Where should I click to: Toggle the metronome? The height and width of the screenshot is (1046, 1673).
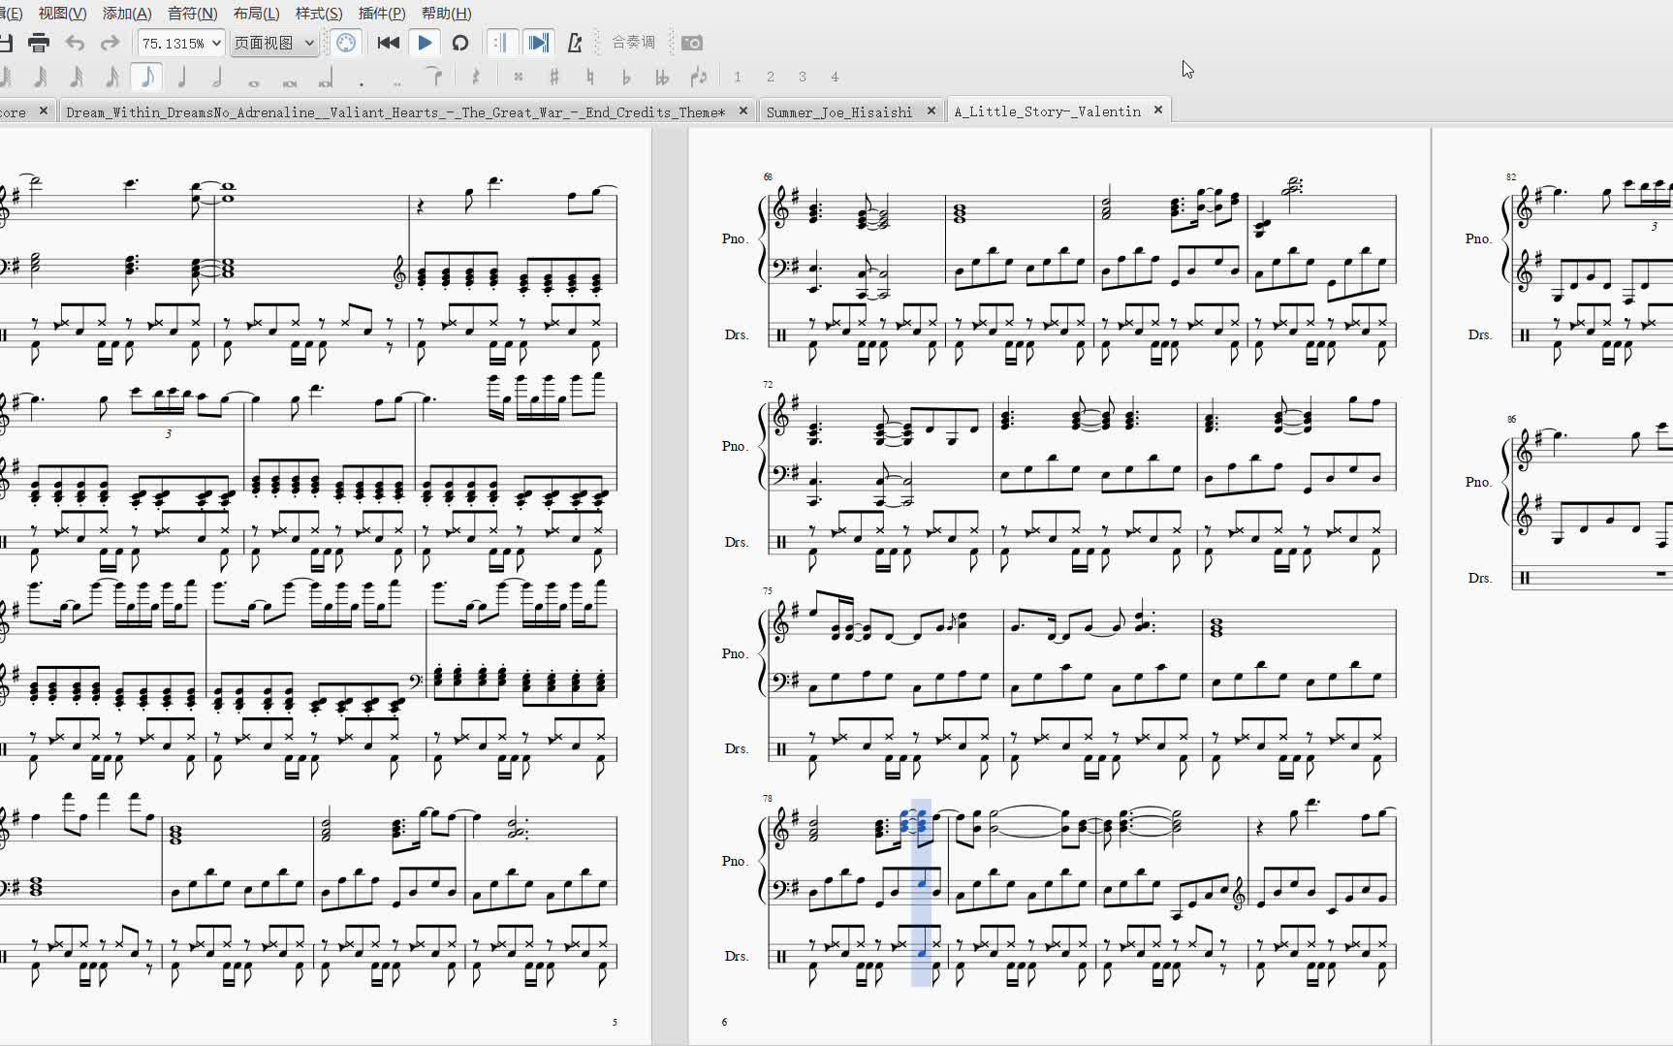575,43
